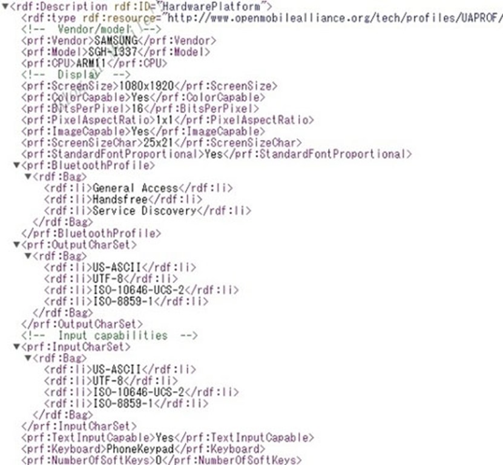Collapse rdf:Bag under InputCharSet
Screen dimensions: 503x465
coord(28,358)
